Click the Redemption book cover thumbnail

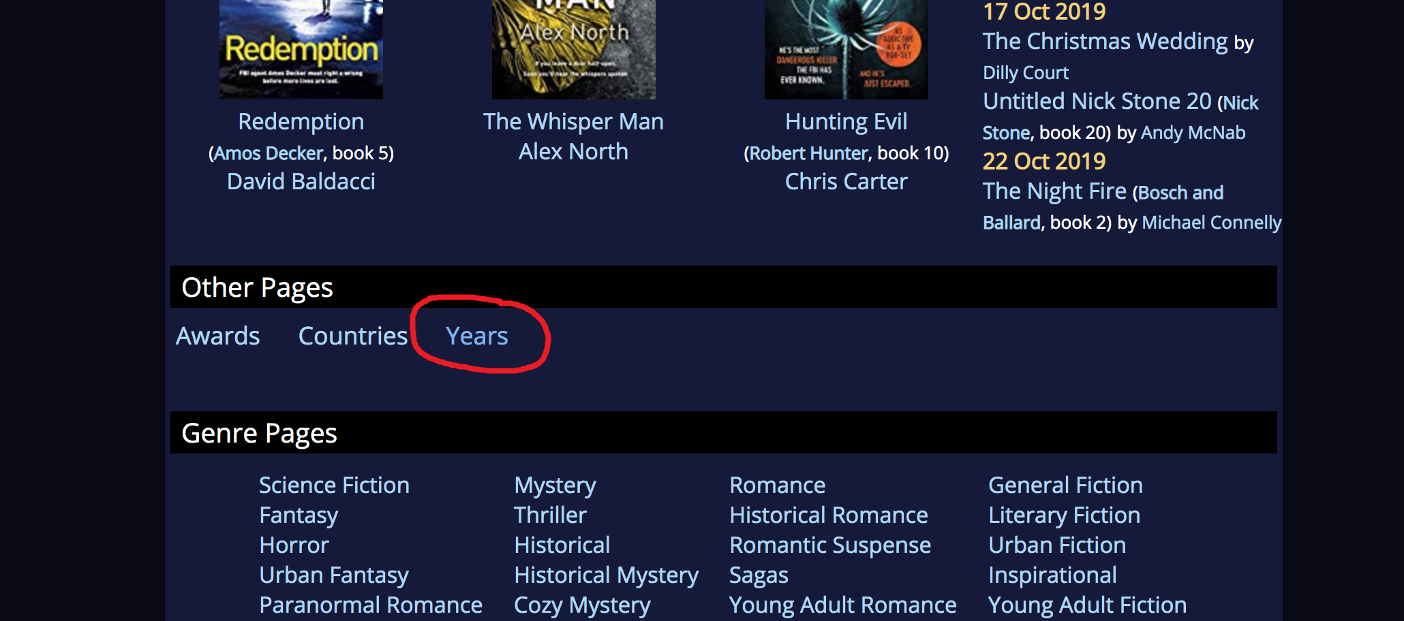tap(301, 49)
